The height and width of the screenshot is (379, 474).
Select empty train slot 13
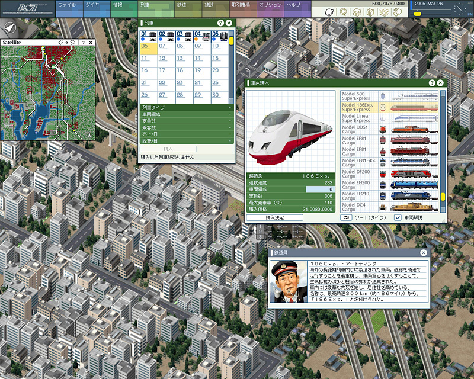[184, 61]
